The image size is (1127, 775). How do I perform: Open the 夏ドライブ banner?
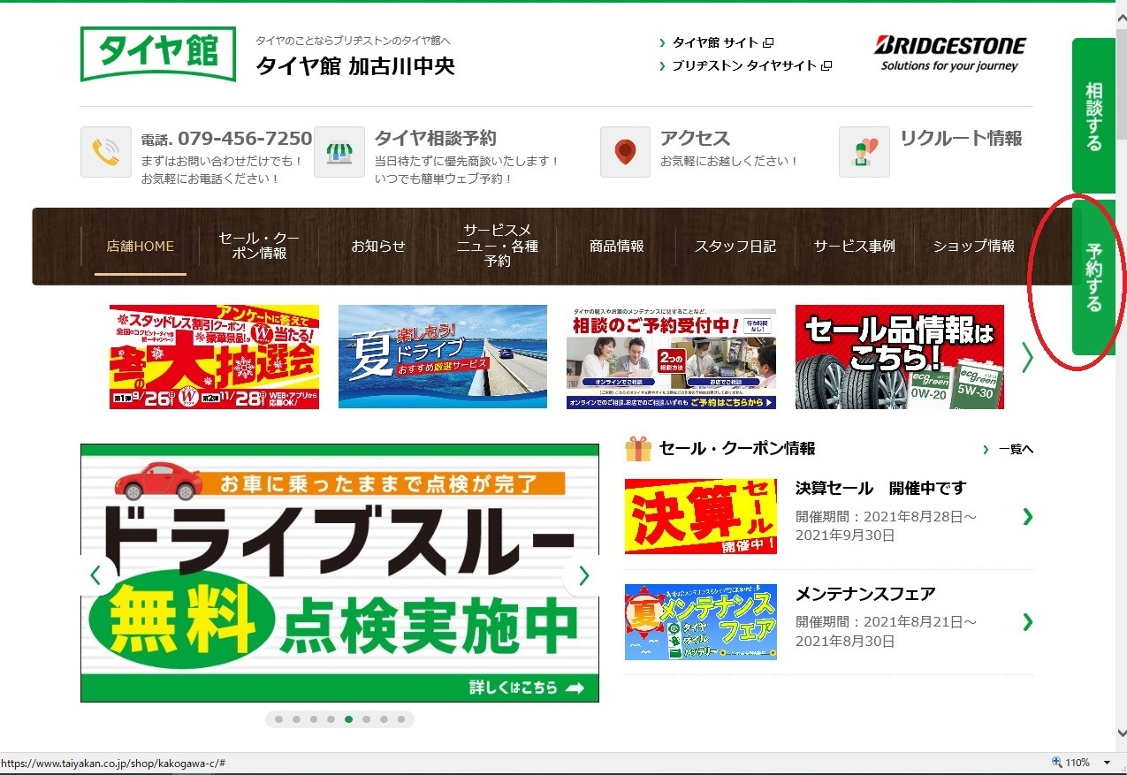click(443, 357)
